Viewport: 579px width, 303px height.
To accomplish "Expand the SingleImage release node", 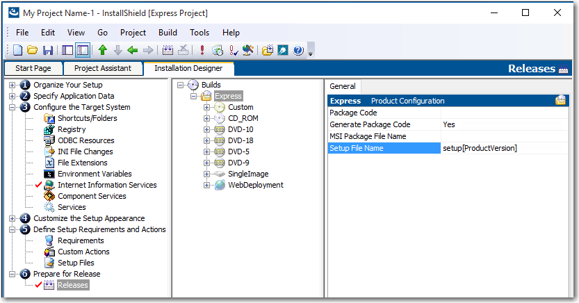I will (x=207, y=174).
